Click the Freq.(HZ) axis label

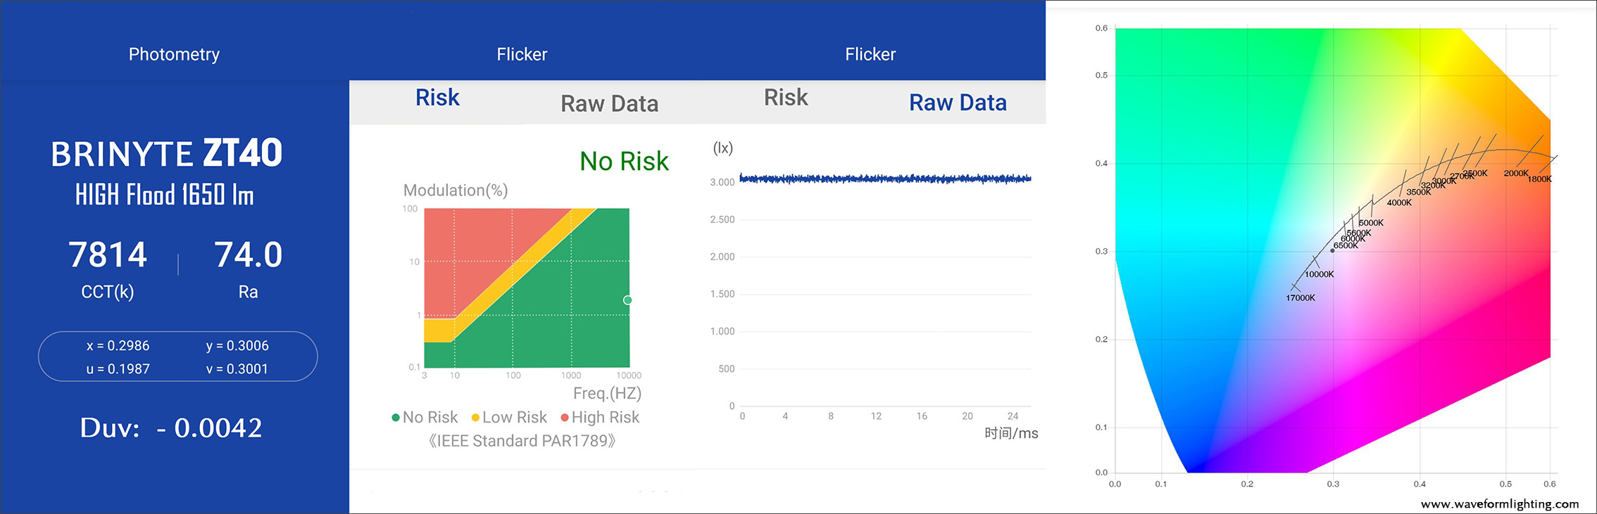coord(607,393)
